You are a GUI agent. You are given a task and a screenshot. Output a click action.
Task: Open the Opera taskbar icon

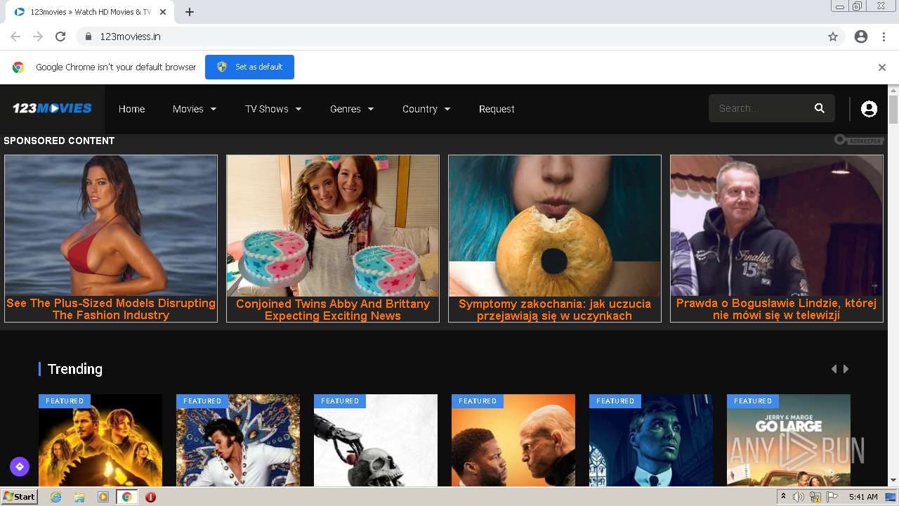pos(150,497)
